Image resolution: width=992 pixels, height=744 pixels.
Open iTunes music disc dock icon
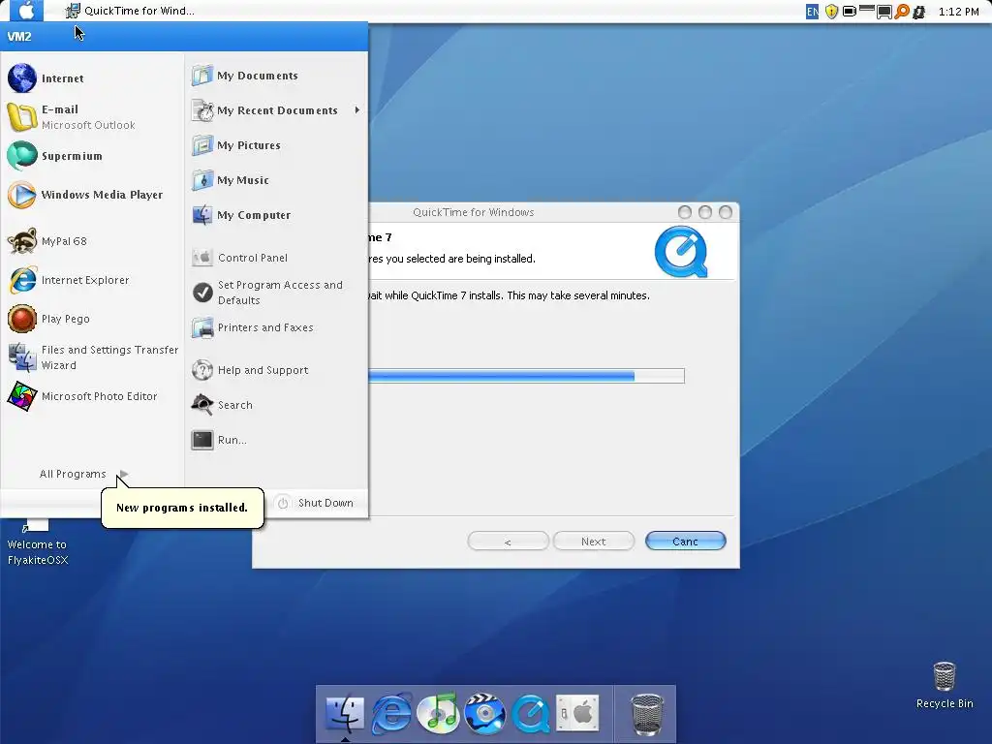pyautogui.click(x=439, y=714)
